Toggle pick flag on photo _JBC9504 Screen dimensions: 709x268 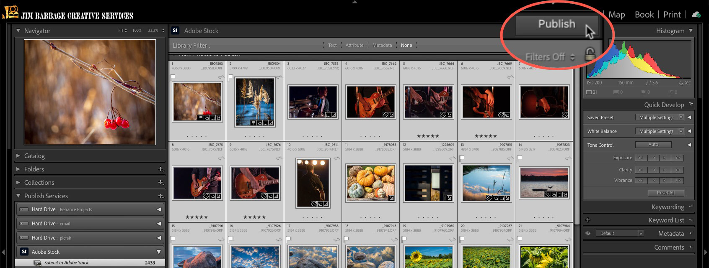(230, 77)
